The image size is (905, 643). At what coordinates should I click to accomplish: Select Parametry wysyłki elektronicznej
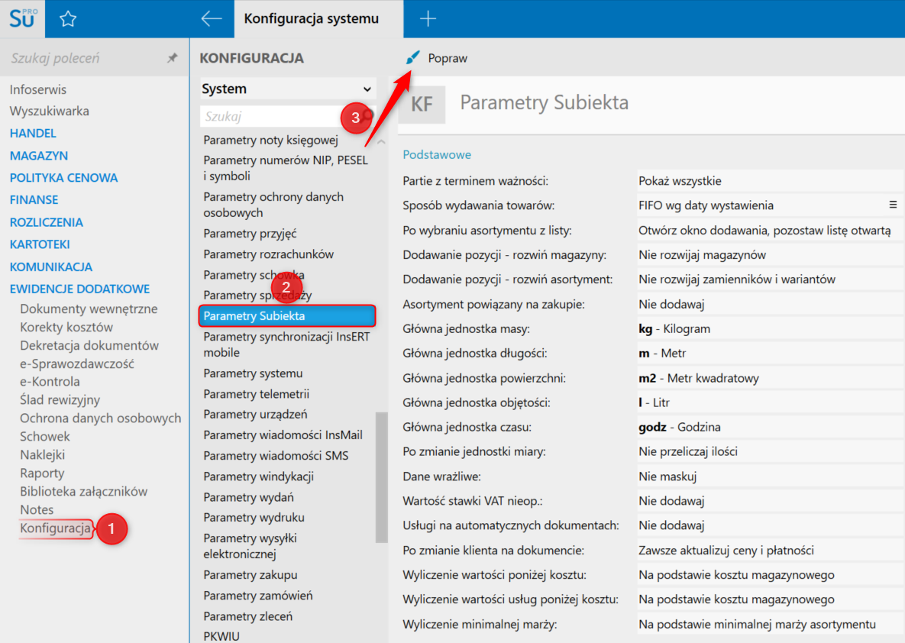[x=250, y=546]
